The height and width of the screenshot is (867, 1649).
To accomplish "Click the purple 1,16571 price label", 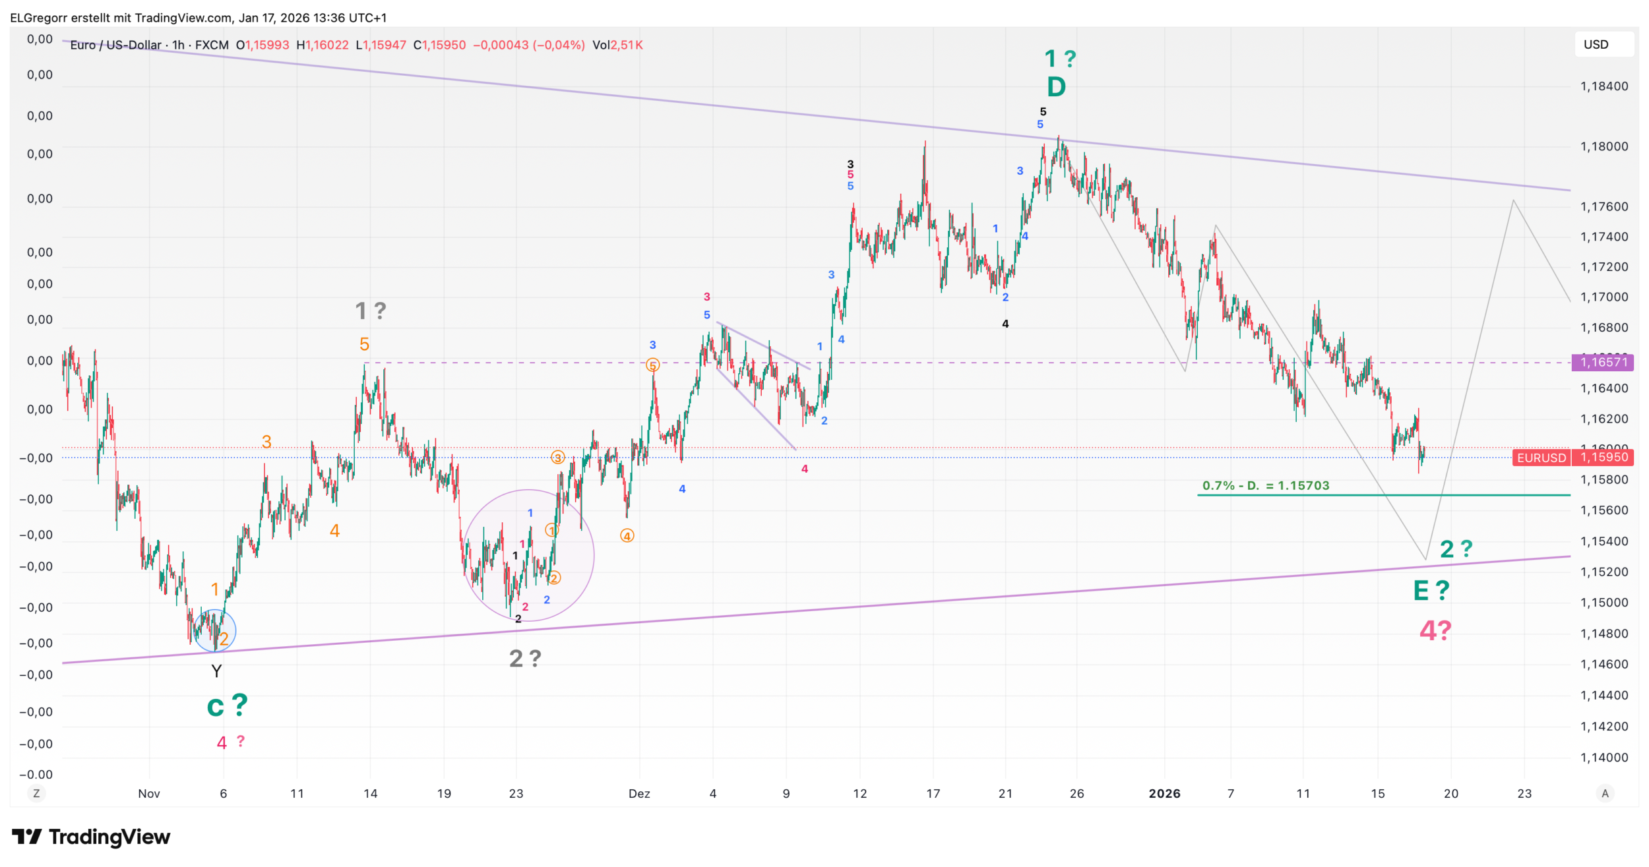I will tap(1603, 362).
